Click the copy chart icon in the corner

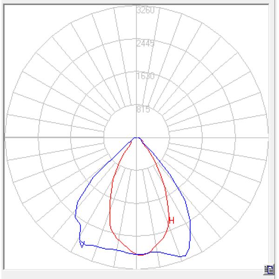(269, 268)
